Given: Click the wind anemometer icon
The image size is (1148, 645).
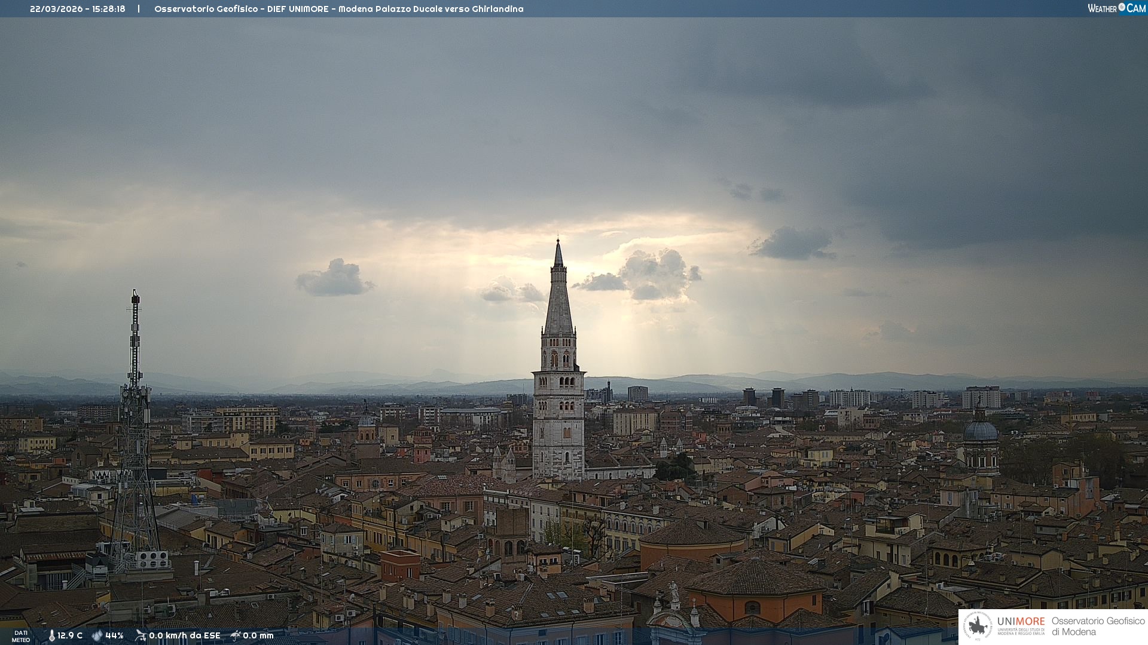Looking at the screenshot, I should click(141, 635).
